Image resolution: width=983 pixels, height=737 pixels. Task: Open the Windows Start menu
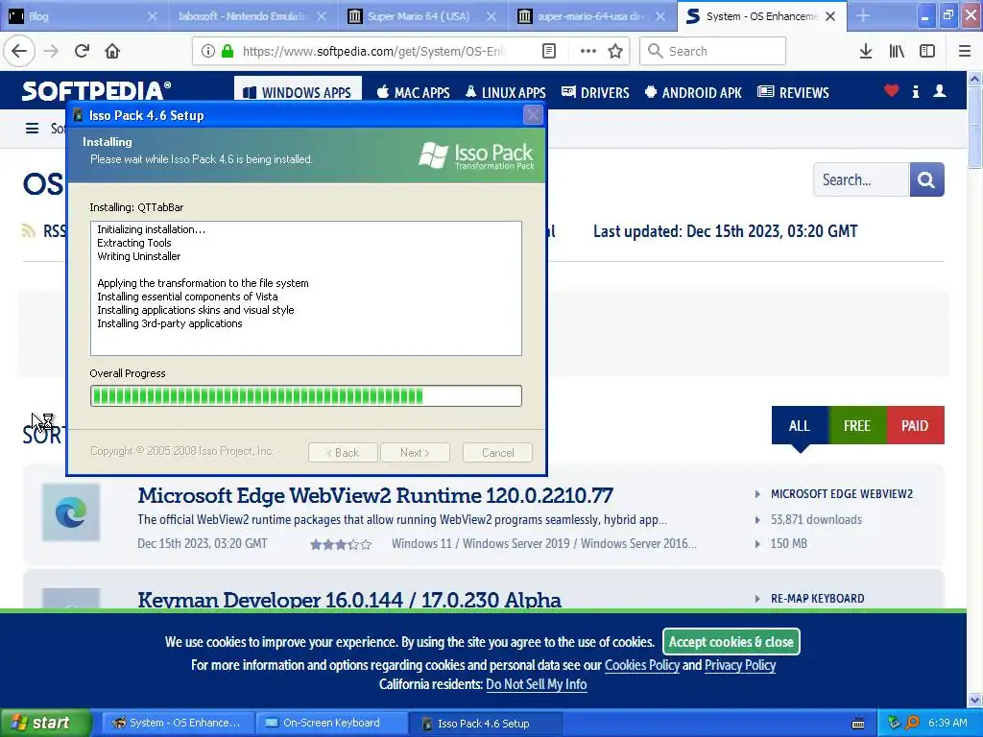coord(46,723)
